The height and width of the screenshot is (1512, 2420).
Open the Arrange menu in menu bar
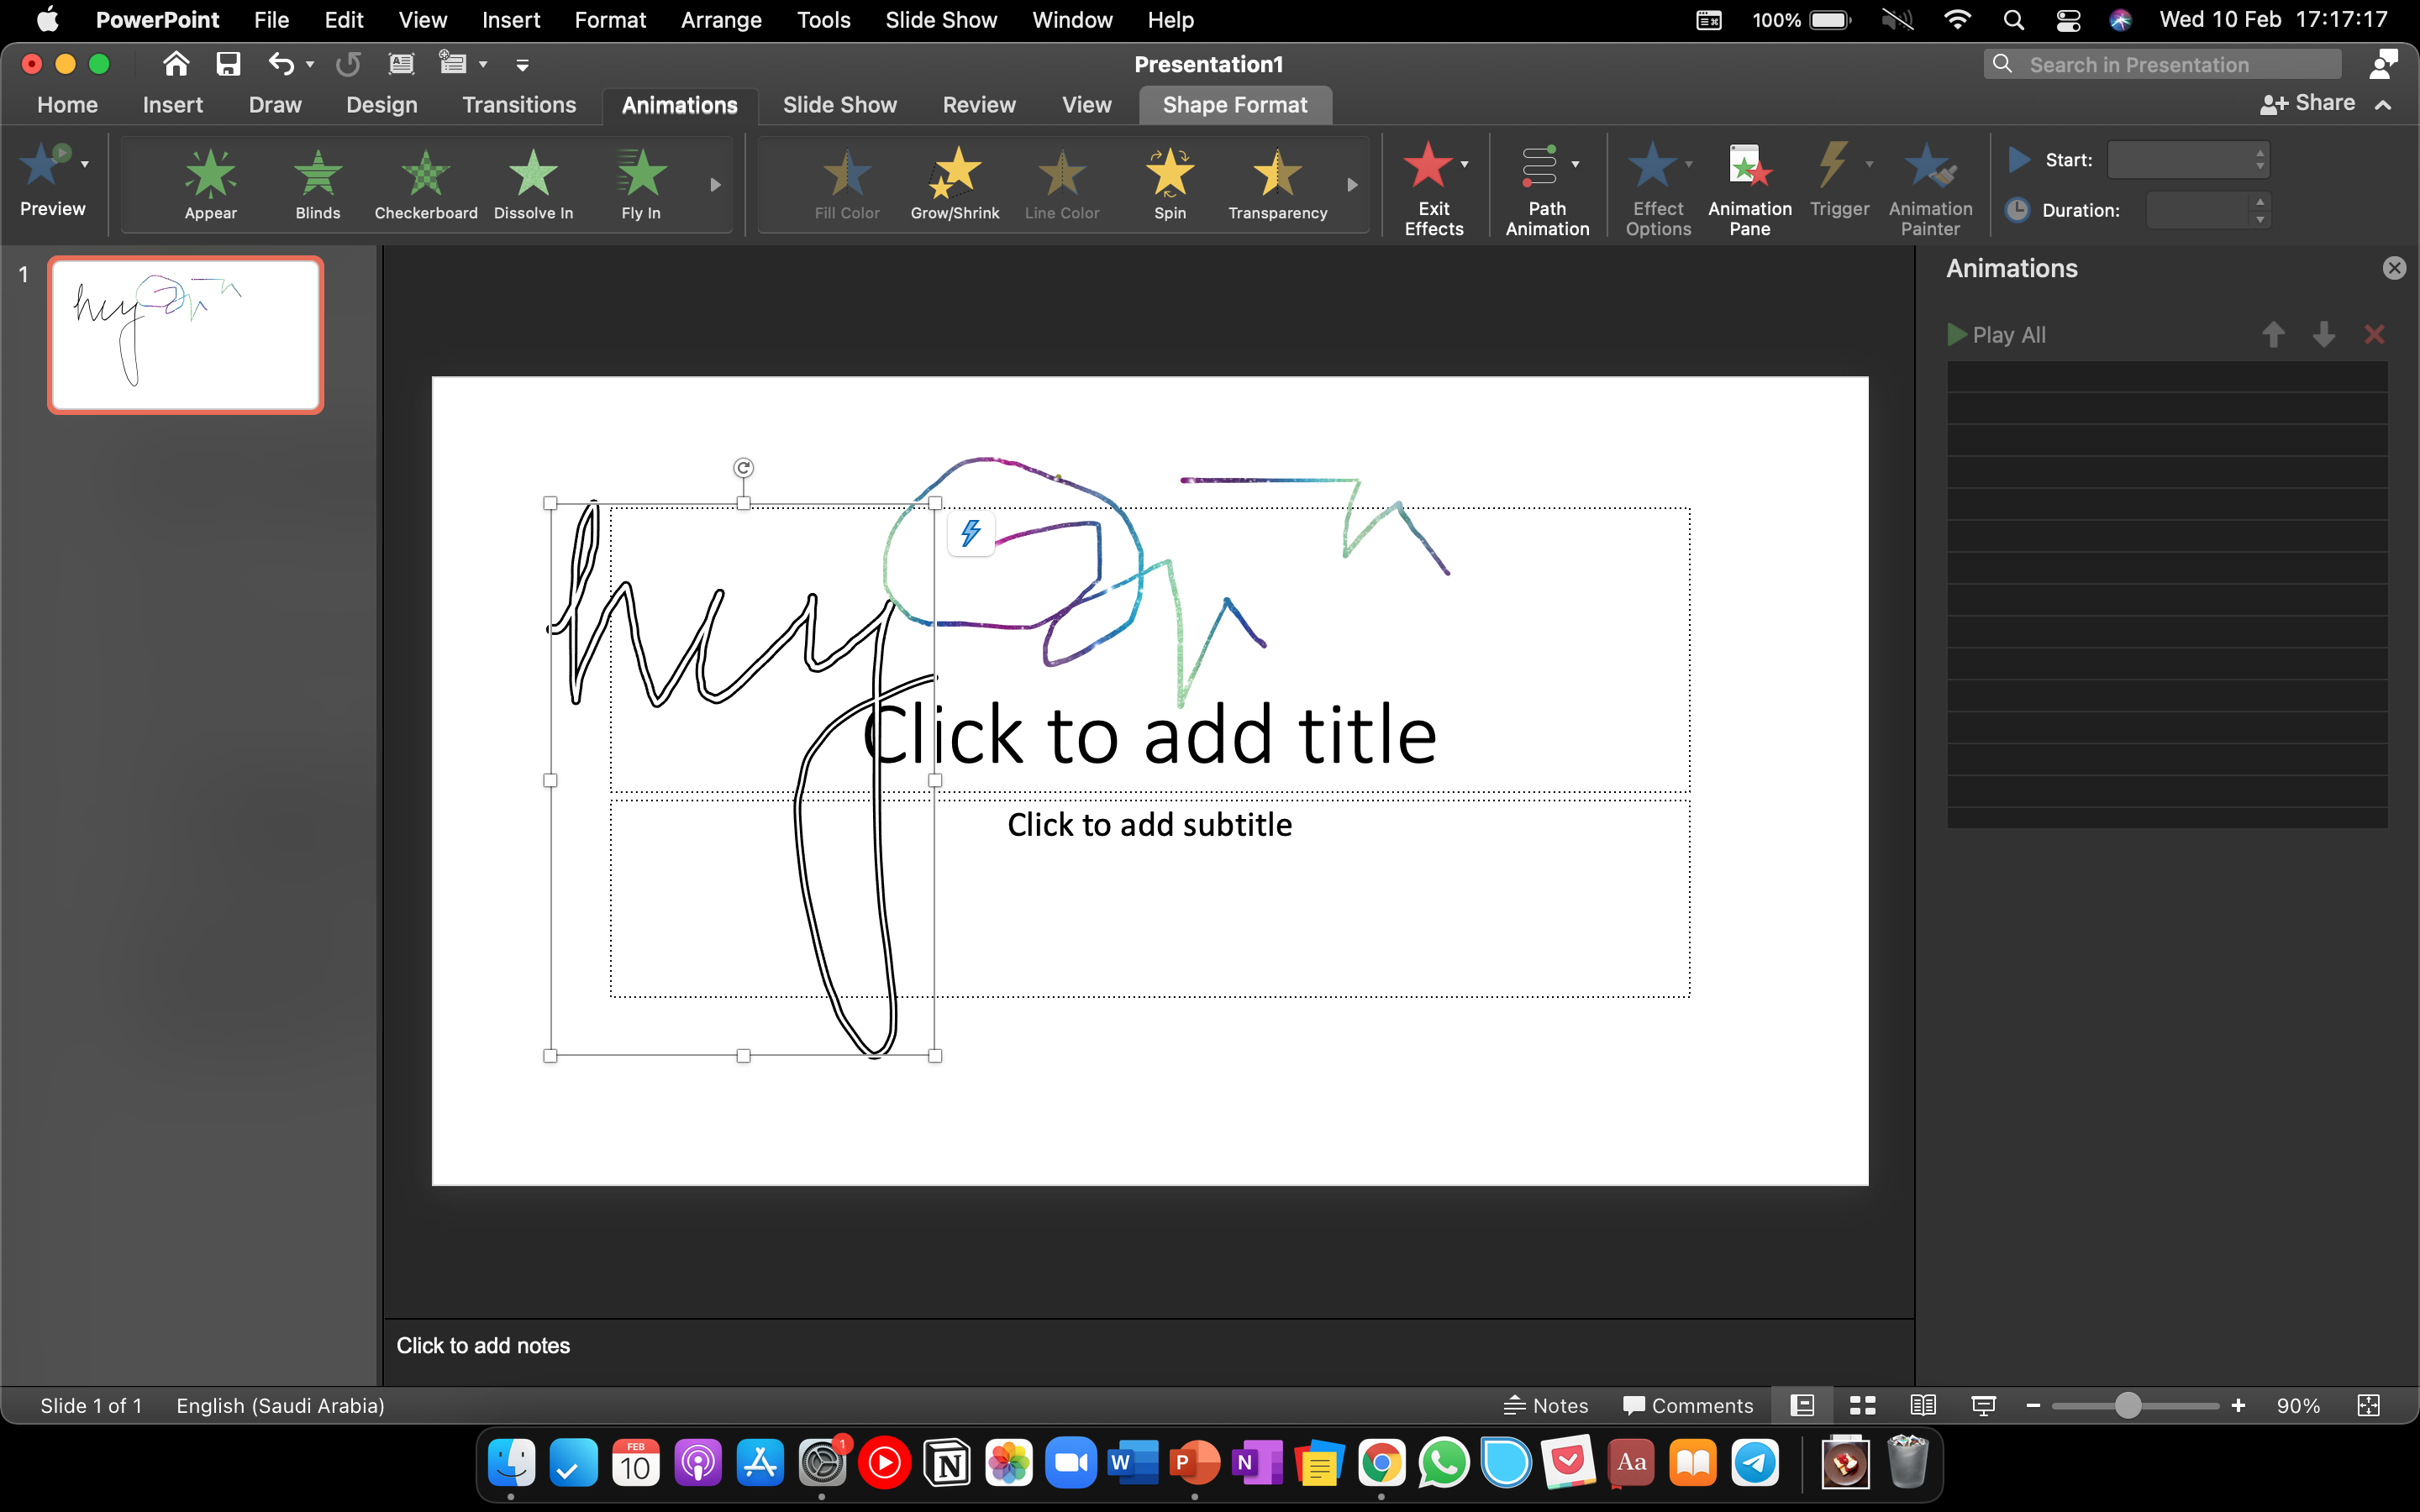[x=721, y=20]
